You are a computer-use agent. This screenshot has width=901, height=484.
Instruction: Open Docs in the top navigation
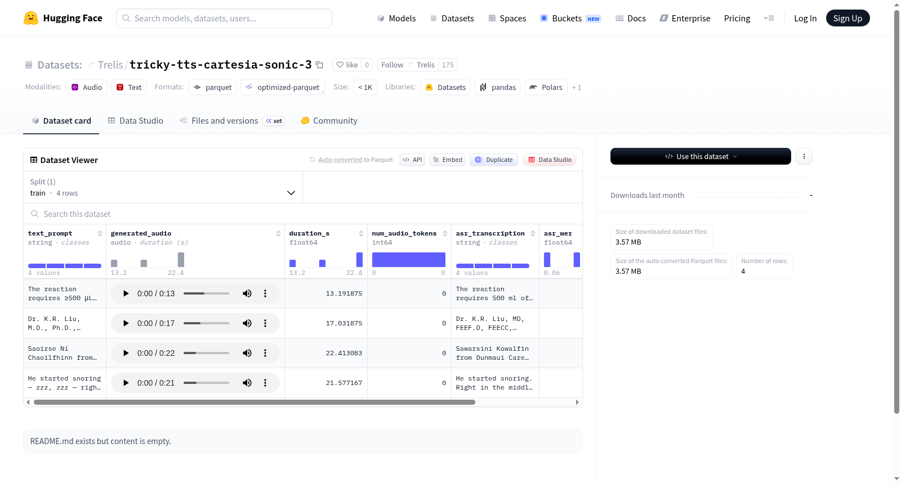630,18
